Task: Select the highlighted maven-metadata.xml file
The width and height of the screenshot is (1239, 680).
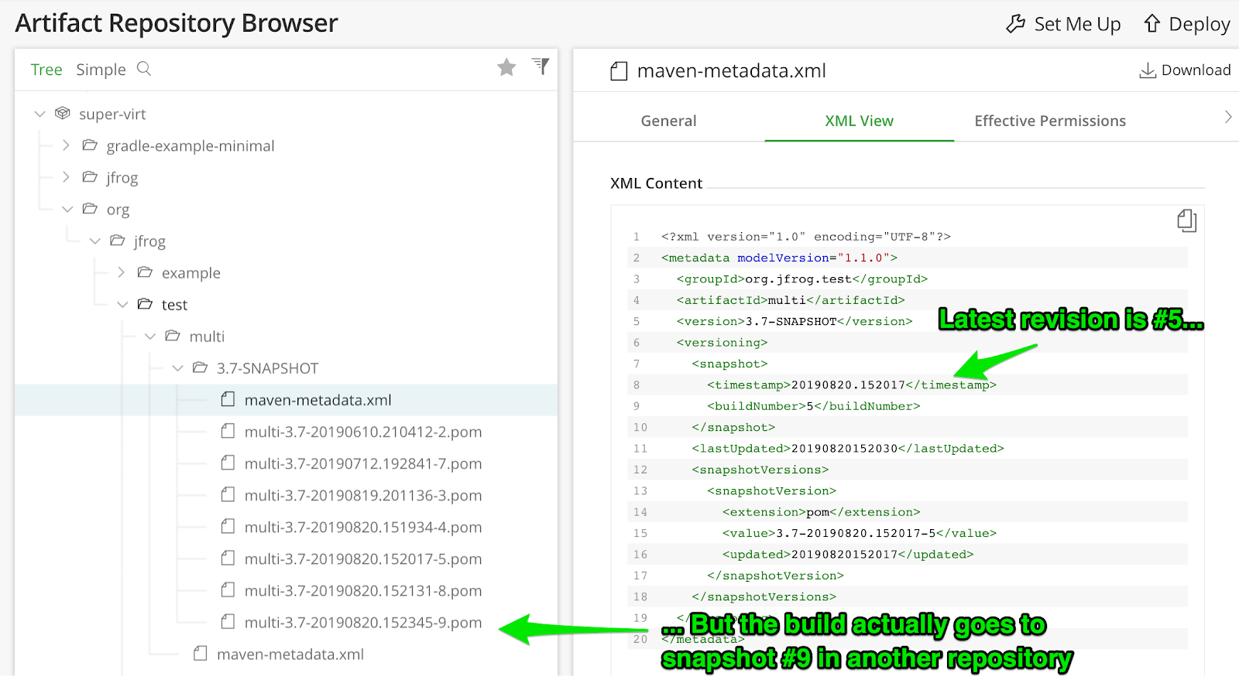Action: pyautogui.click(x=318, y=400)
